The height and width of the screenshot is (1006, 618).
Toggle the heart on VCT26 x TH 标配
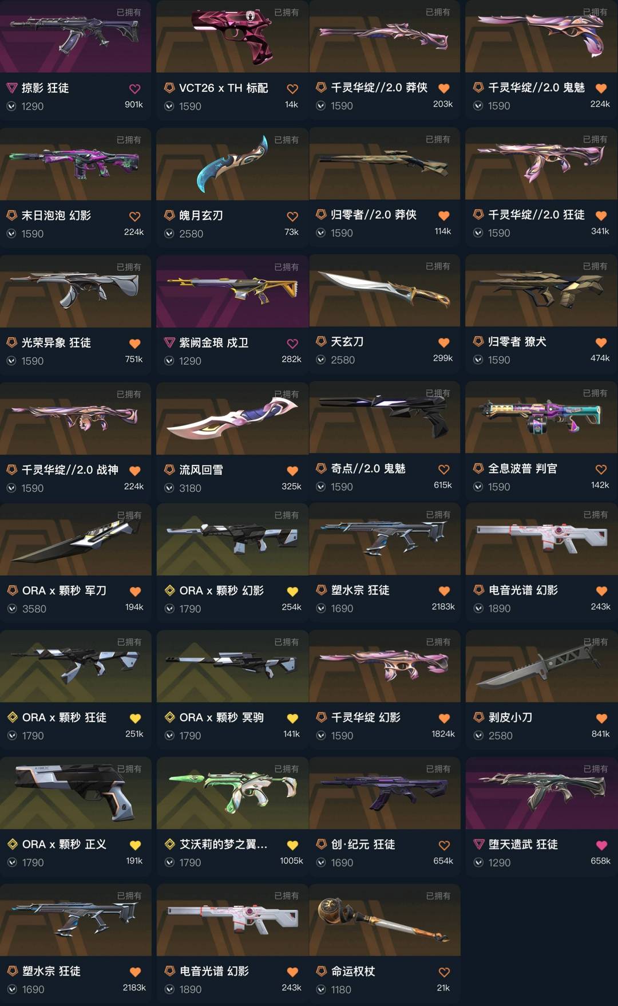292,89
